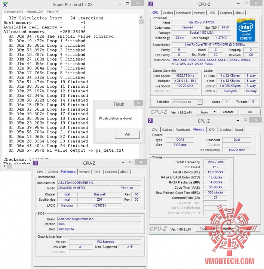
Task: Open About tab in the Mainboard CPU-Z window
Action: pyautogui.click(x=124, y=172)
